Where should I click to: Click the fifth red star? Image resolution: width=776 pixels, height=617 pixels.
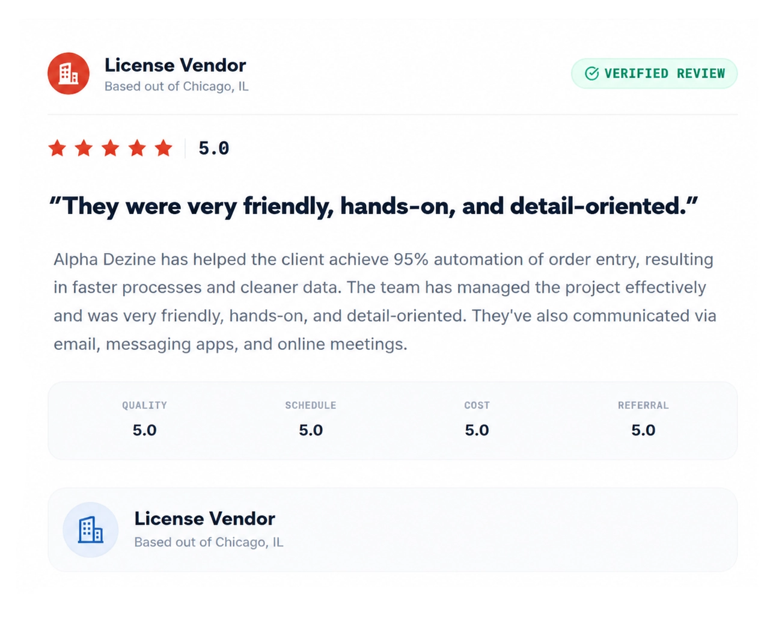click(163, 148)
